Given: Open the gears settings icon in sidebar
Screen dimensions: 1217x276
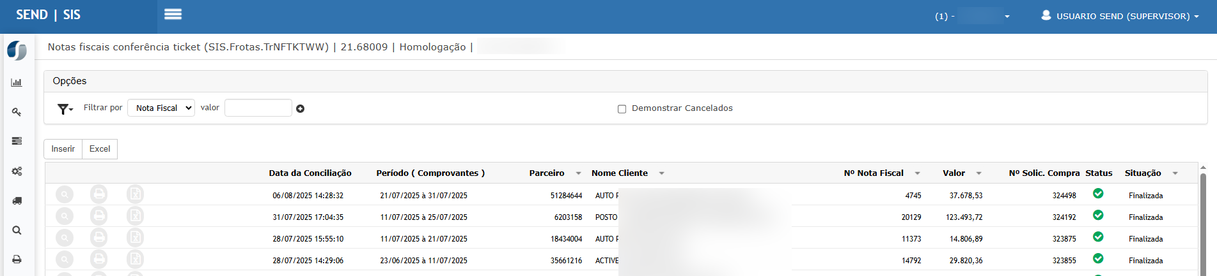Looking at the screenshot, I should 17,171.
